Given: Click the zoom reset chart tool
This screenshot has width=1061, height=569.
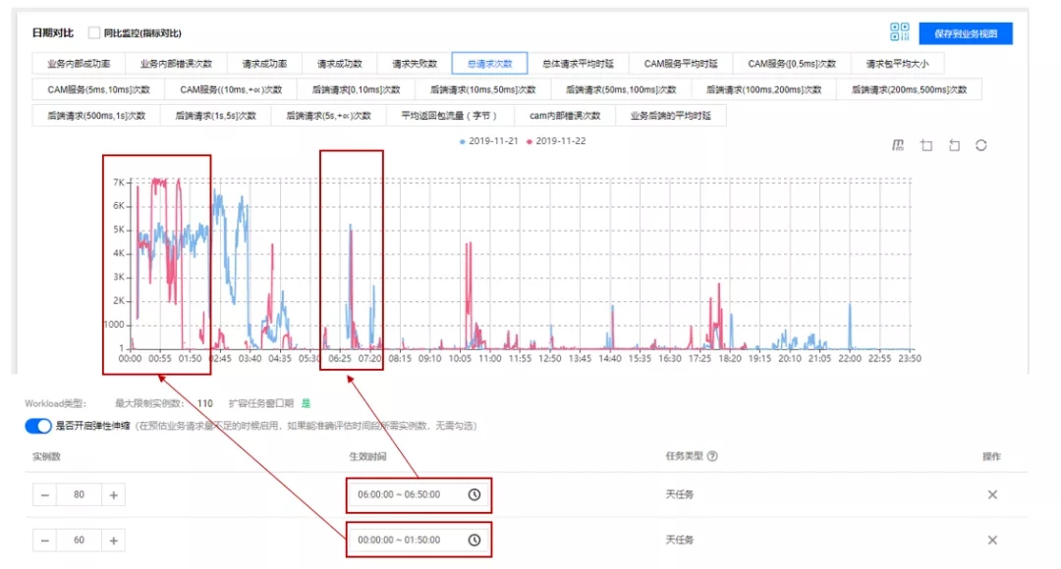Looking at the screenshot, I should [x=954, y=145].
